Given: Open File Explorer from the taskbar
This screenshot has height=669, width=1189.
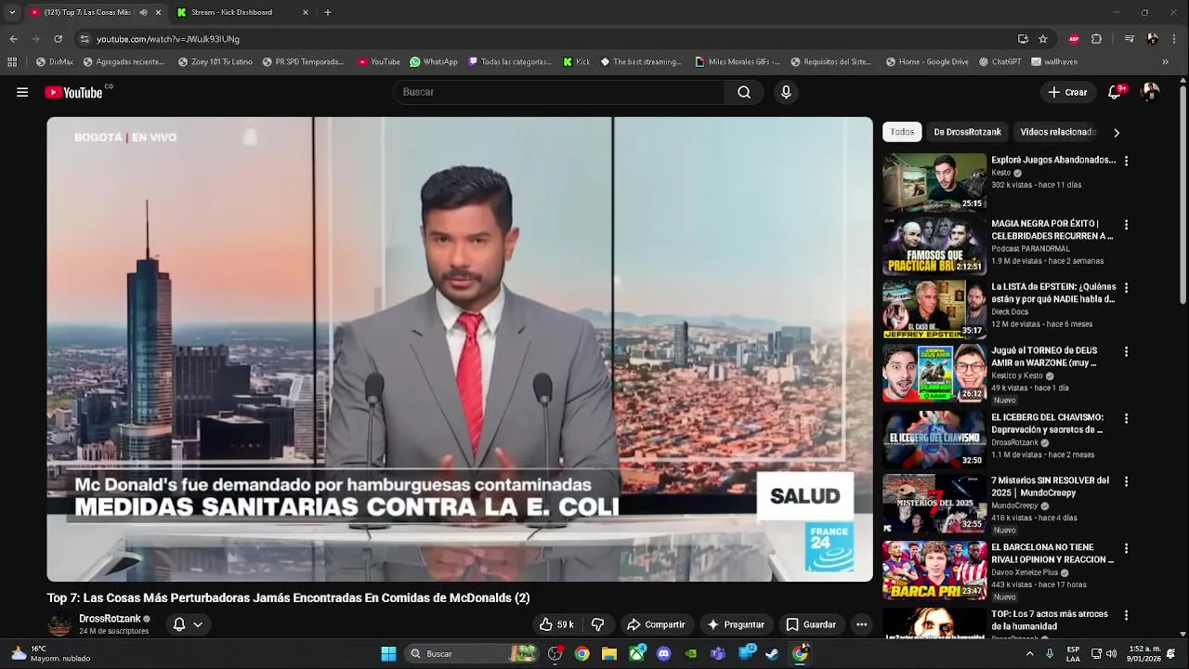Looking at the screenshot, I should (x=609, y=653).
